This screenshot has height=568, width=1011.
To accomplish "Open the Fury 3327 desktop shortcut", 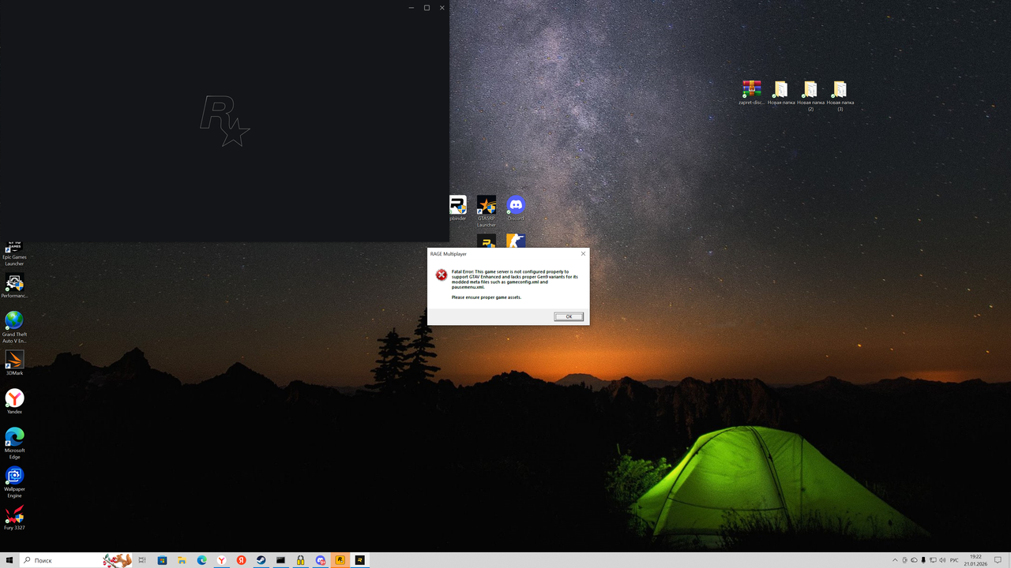I will pyautogui.click(x=14, y=514).
